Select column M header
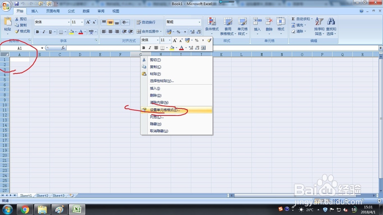Image resolution: width=383 pixels, height=215 pixels. [262, 55]
